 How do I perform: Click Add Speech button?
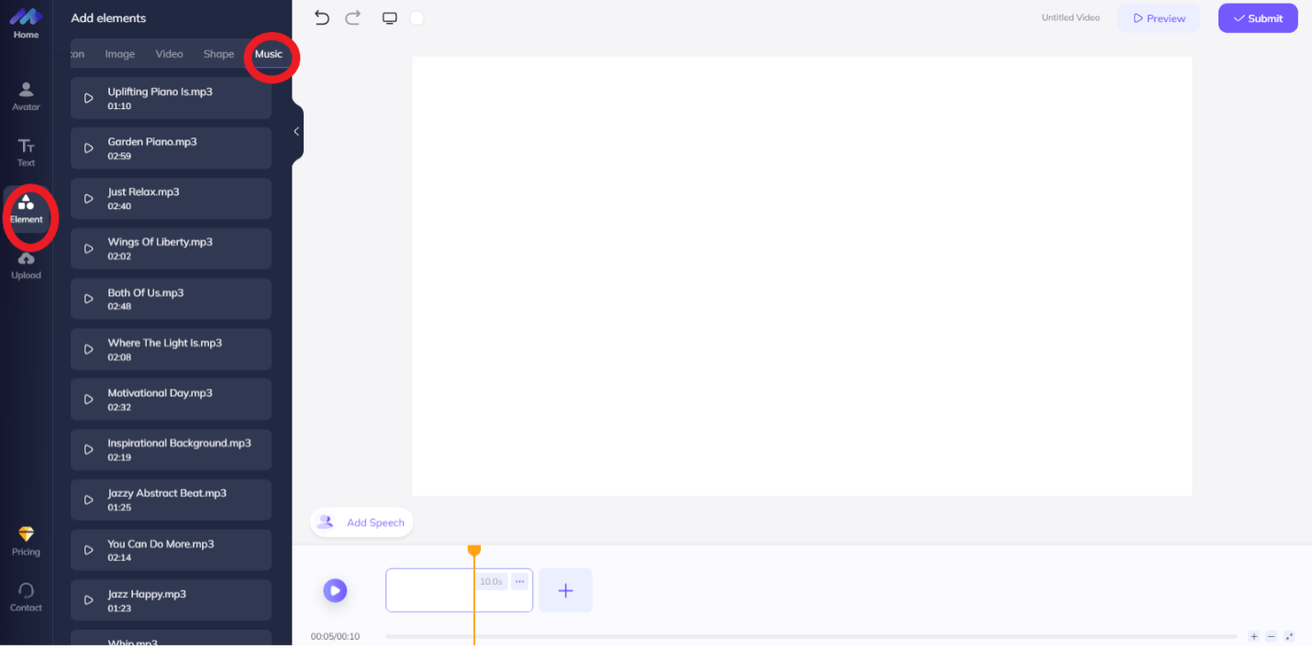pos(361,522)
